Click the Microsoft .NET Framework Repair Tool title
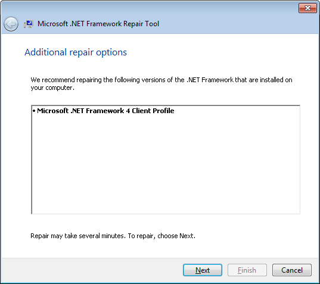Screen dimensions: 320x284 [98, 24]
